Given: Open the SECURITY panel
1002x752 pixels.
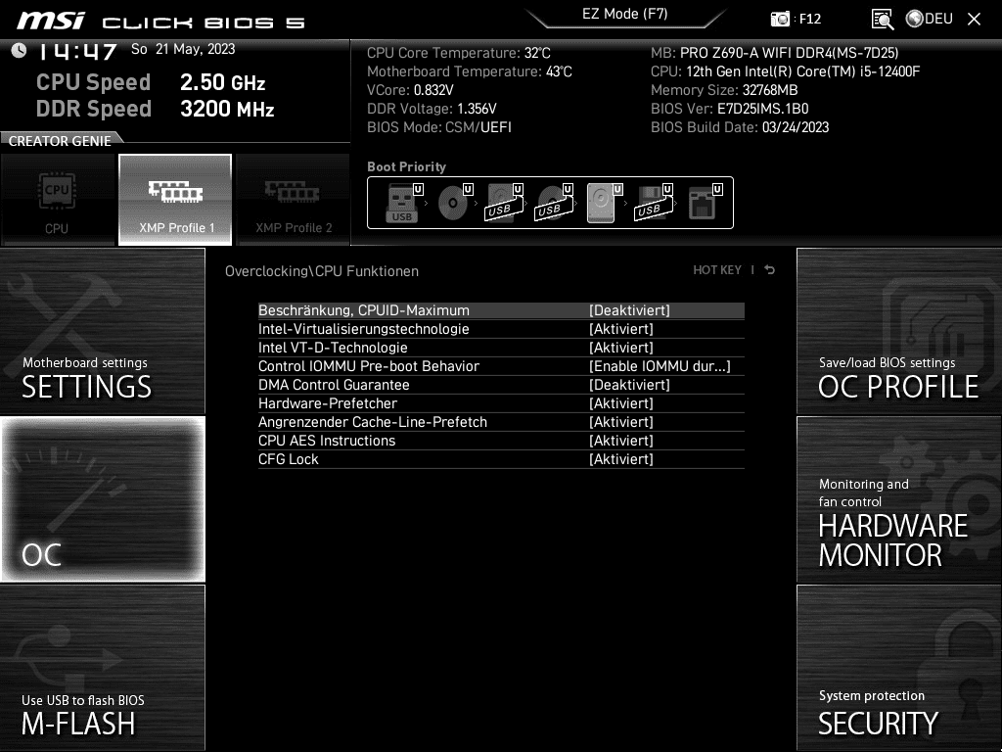Looking at the screenshot, I should point(899,667).
